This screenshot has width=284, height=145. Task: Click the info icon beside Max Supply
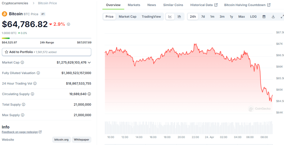click(23, 115)
